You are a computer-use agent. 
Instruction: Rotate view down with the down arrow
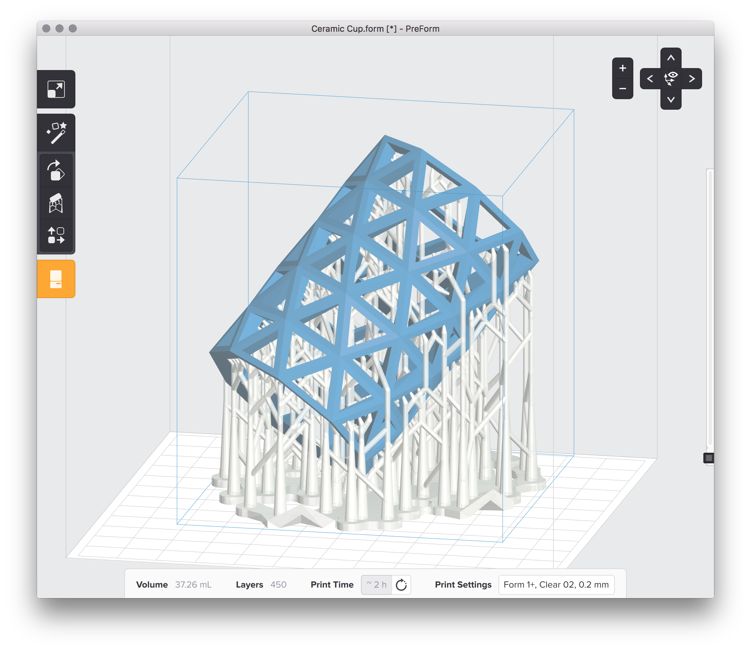pos(671,99)
